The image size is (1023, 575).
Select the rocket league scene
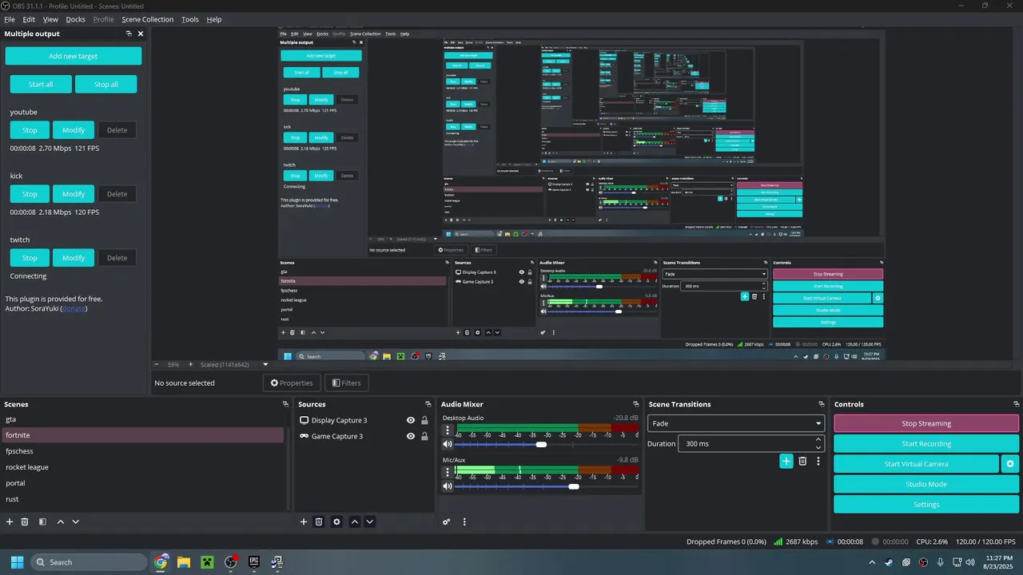pyautogui.click(x=143, y=467)
